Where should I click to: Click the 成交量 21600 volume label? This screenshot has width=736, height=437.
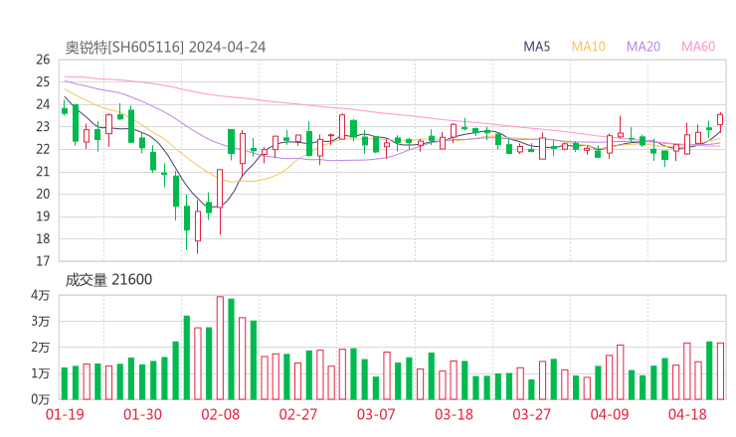pos(108,280)
